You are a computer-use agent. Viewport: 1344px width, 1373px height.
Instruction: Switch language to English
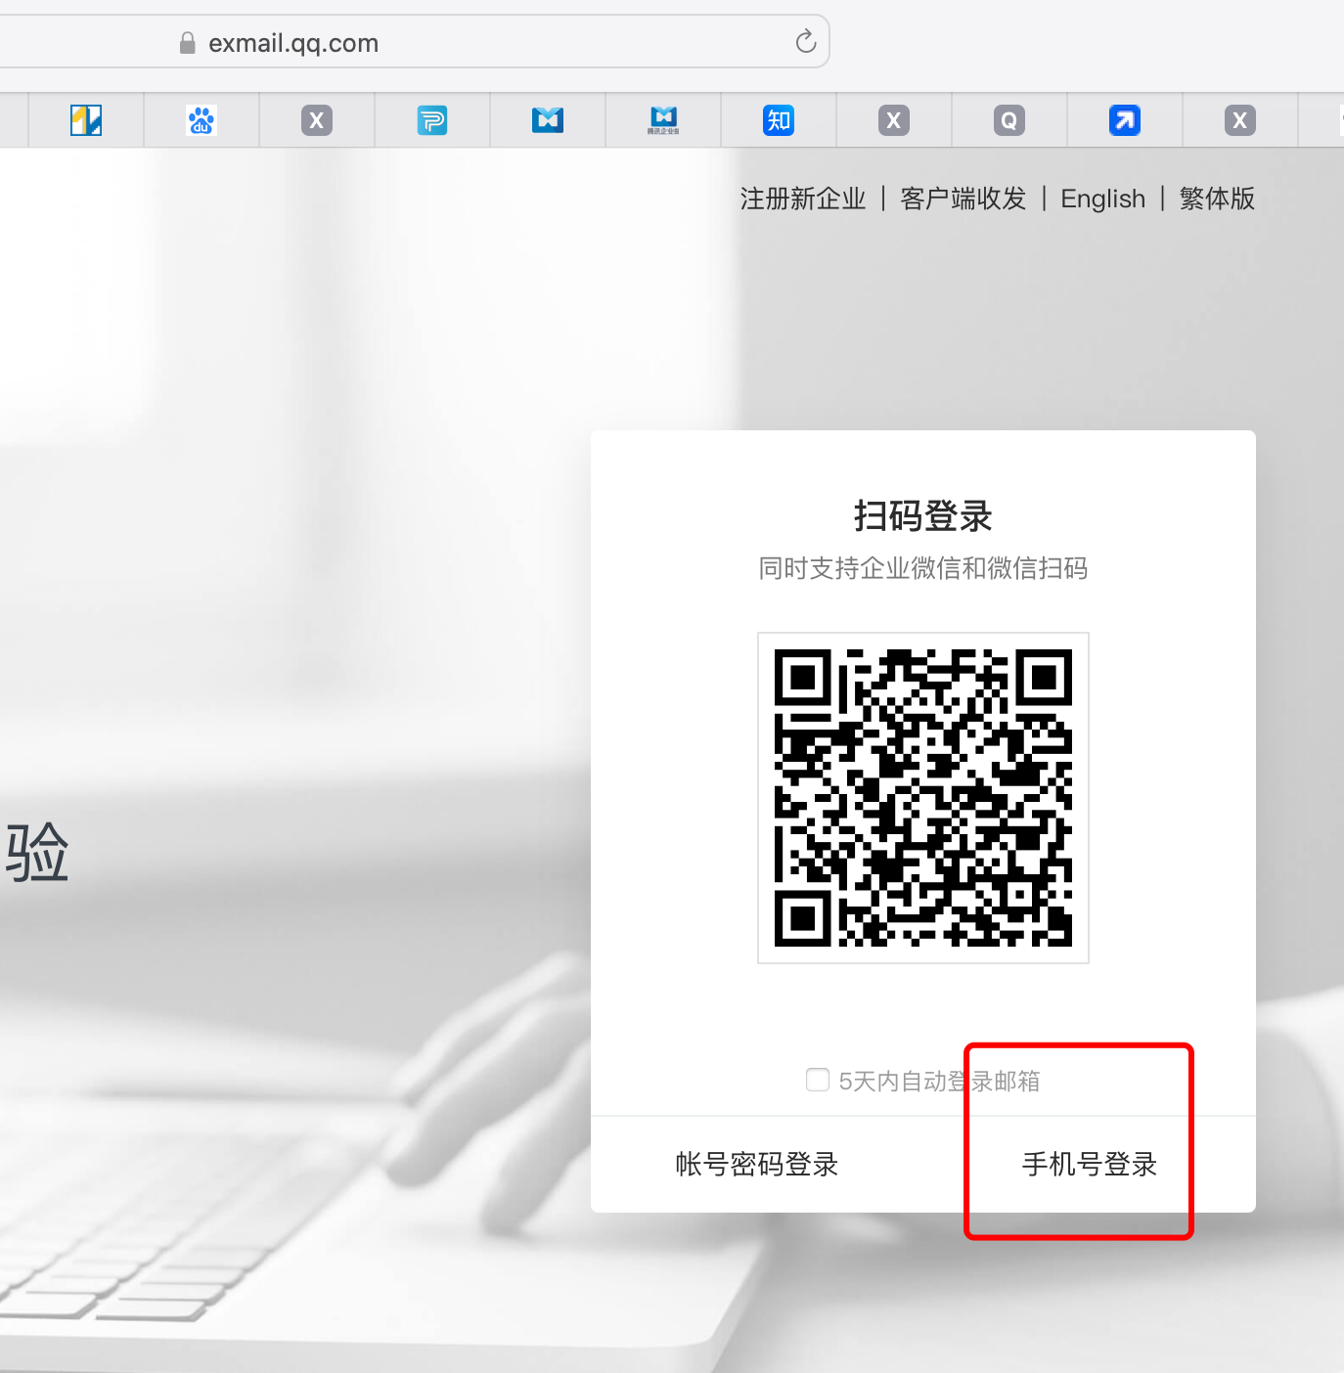(x=1102, y=199)
